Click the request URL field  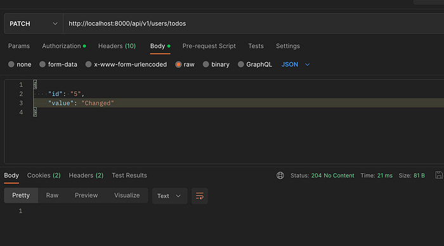pos(254,24)
